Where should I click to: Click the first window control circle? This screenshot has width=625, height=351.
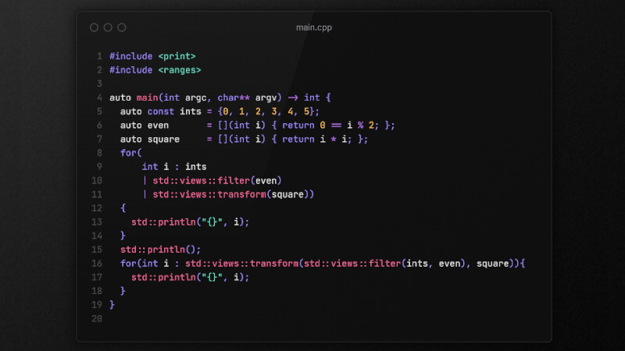(94, 27)
